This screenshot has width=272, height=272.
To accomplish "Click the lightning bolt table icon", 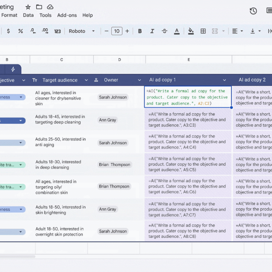I will tap(13, 69).
